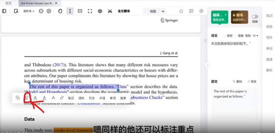Collapse the translation panel with arrow handle
The image size is (275, 133).
click(x=208, y=65)
